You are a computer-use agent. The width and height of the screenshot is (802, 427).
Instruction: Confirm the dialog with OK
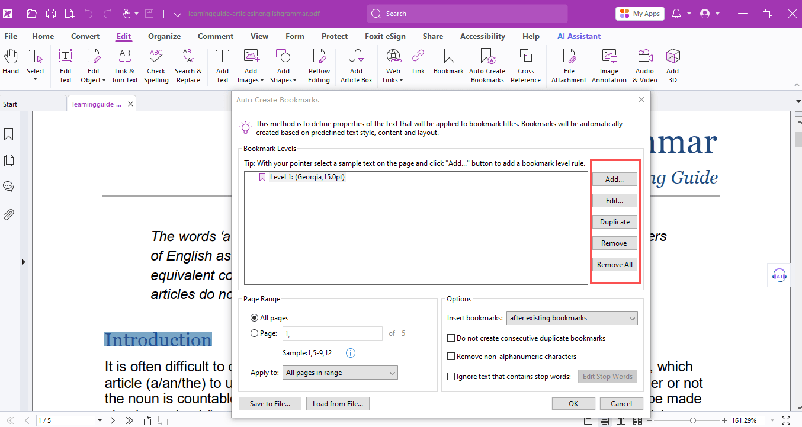click(x=573, y=403)
